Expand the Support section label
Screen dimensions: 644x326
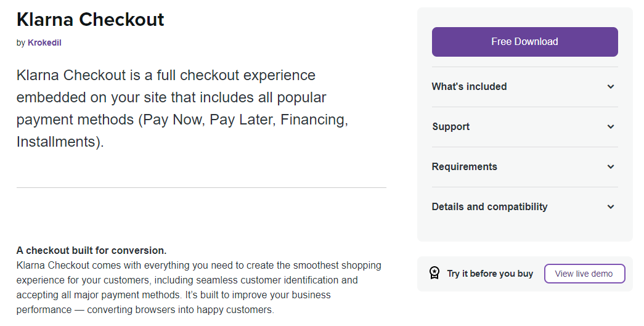[x=450, y=127]
